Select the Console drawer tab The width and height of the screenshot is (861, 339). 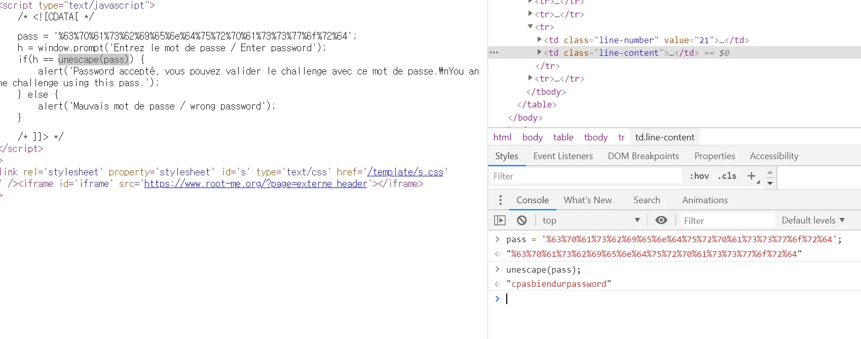click(533, 200)
